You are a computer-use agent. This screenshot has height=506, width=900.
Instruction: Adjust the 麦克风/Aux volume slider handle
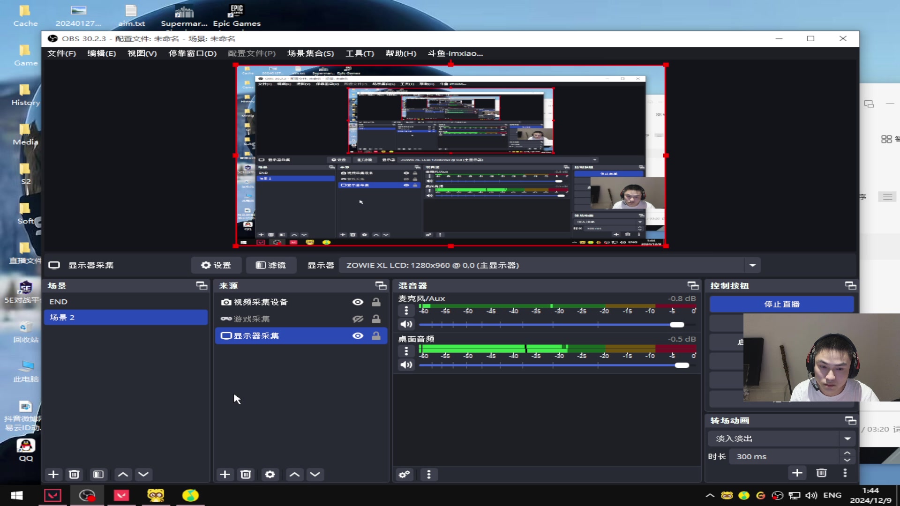point(677,325)
